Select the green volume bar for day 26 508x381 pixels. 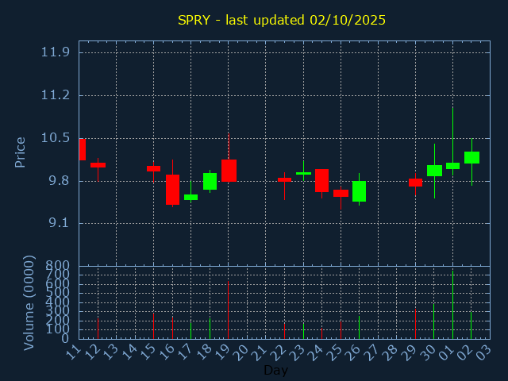[359, 327]
